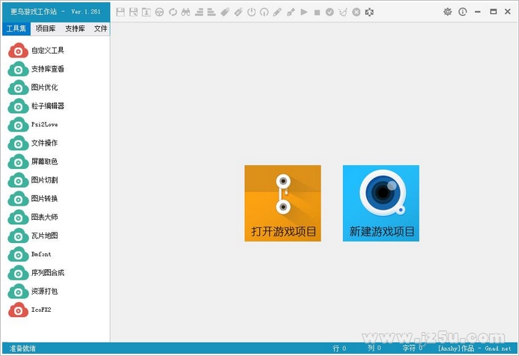519x356 pixels.
Task: Click the 行 0 status bar entry
Action: (x=339, y=349)
